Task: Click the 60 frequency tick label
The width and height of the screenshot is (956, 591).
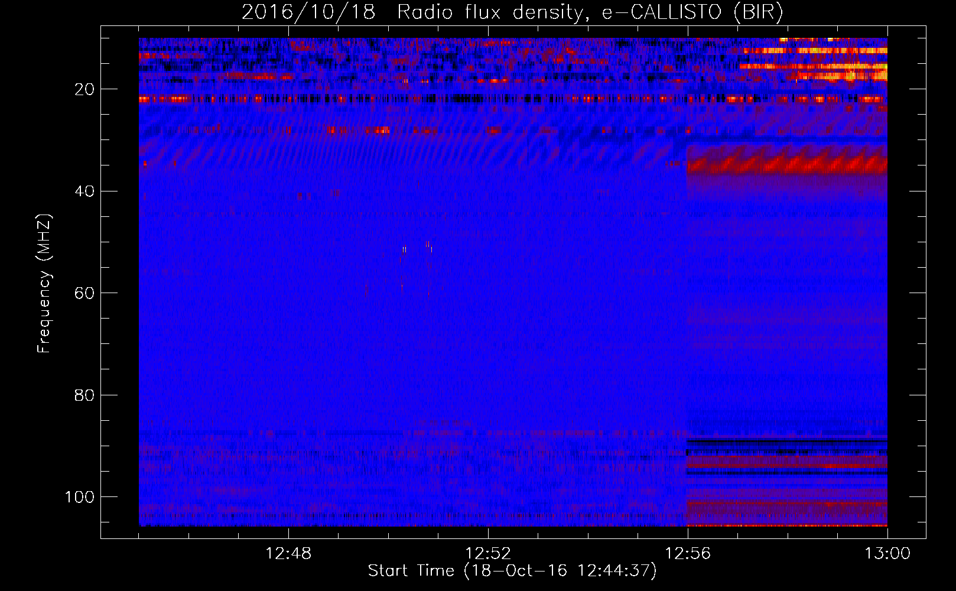Action: tap(85, 293)
